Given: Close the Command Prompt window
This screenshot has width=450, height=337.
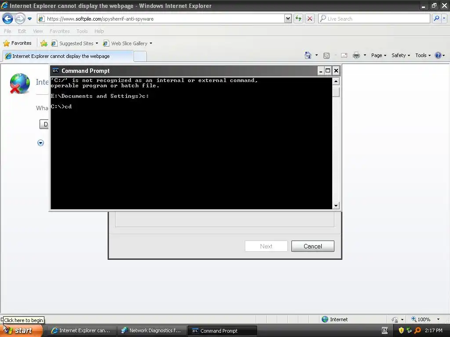Looking at the screenshot, I should (336, 71).
